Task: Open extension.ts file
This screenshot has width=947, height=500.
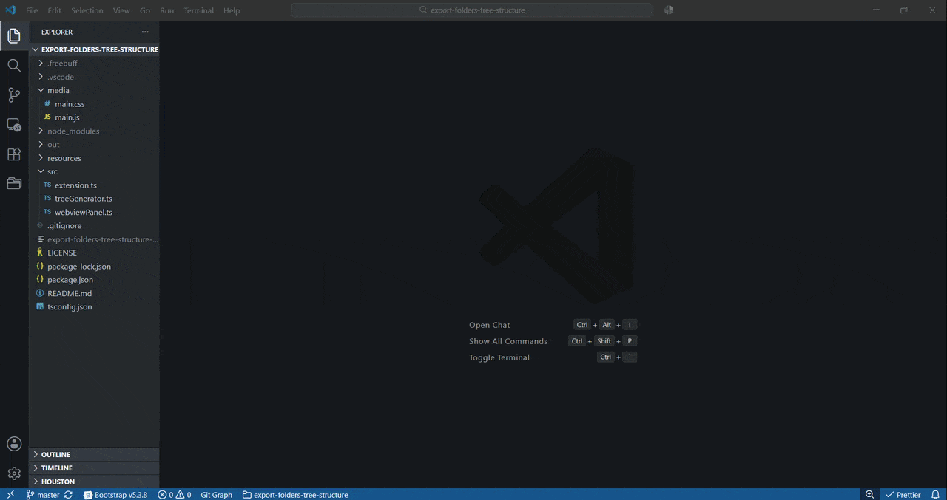Action: click(94, 185)
